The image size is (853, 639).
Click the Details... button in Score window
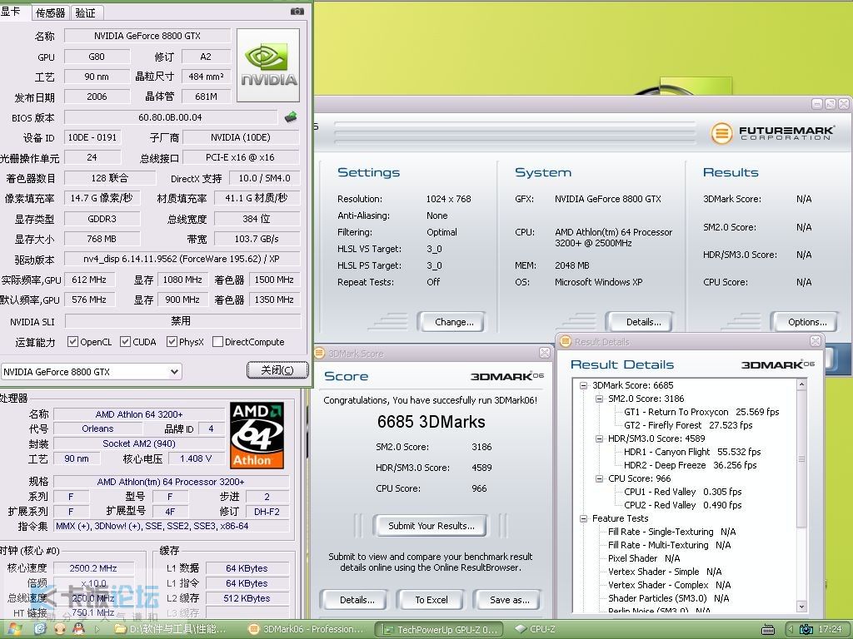pos(354,600)
